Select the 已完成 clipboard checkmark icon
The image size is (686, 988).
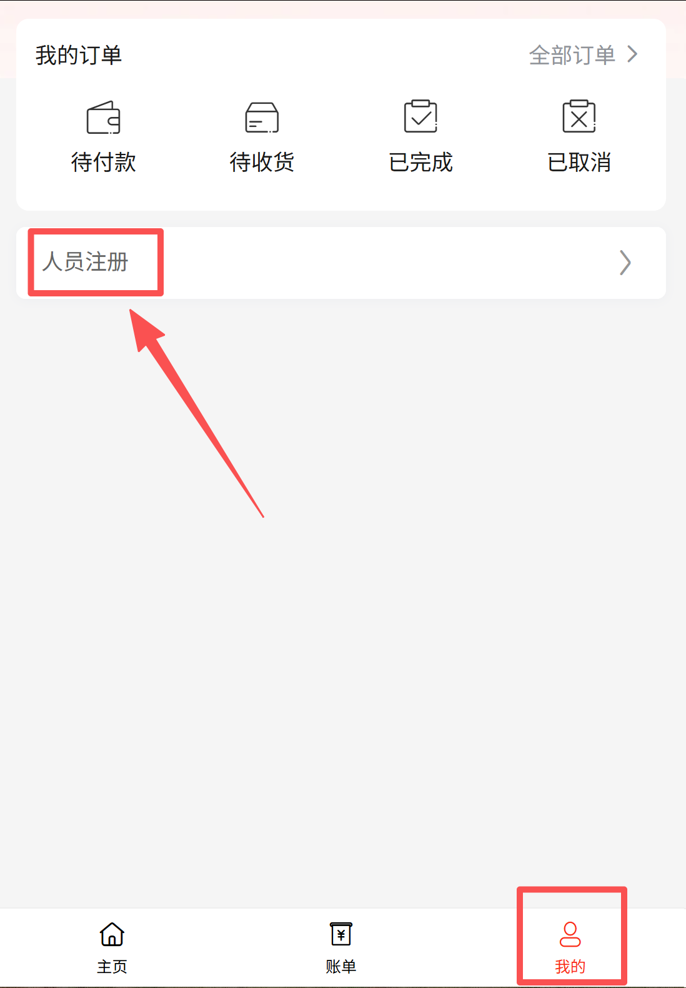(x=420, y=116)
